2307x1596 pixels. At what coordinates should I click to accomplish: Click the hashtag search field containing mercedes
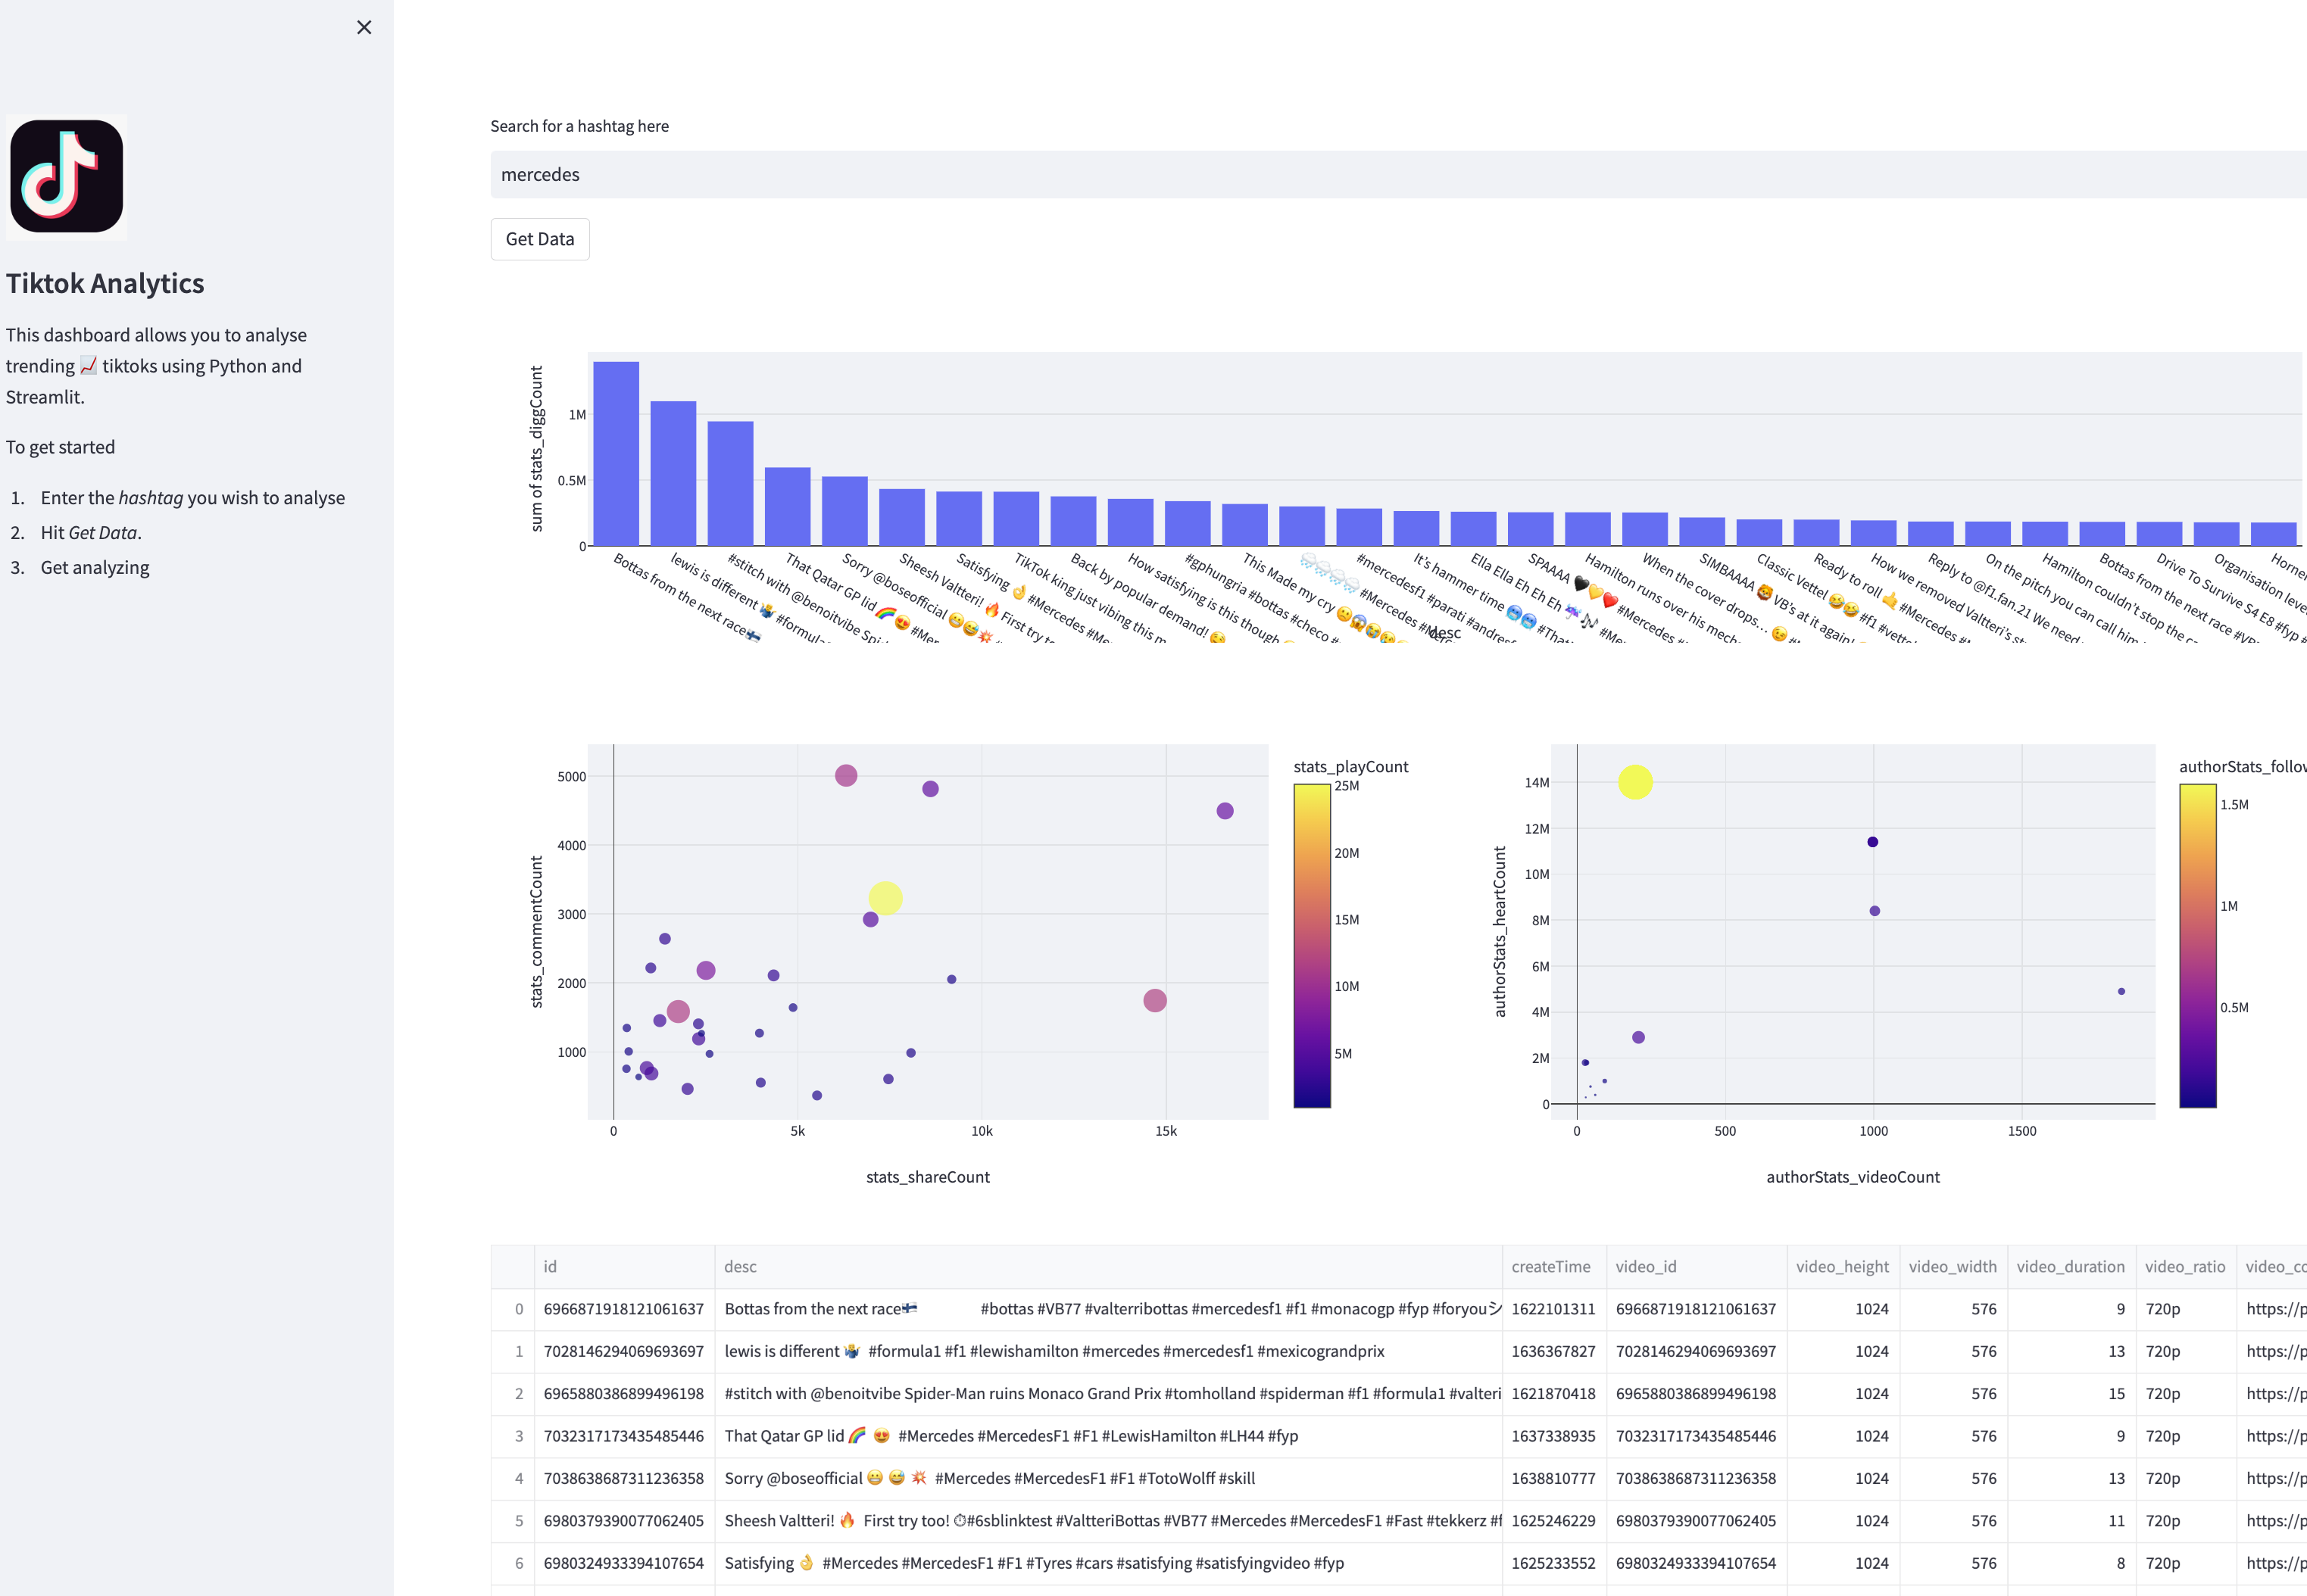[x=1399, y=174]
